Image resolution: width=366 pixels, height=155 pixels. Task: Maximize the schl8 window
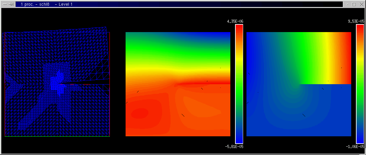point(354,4)
